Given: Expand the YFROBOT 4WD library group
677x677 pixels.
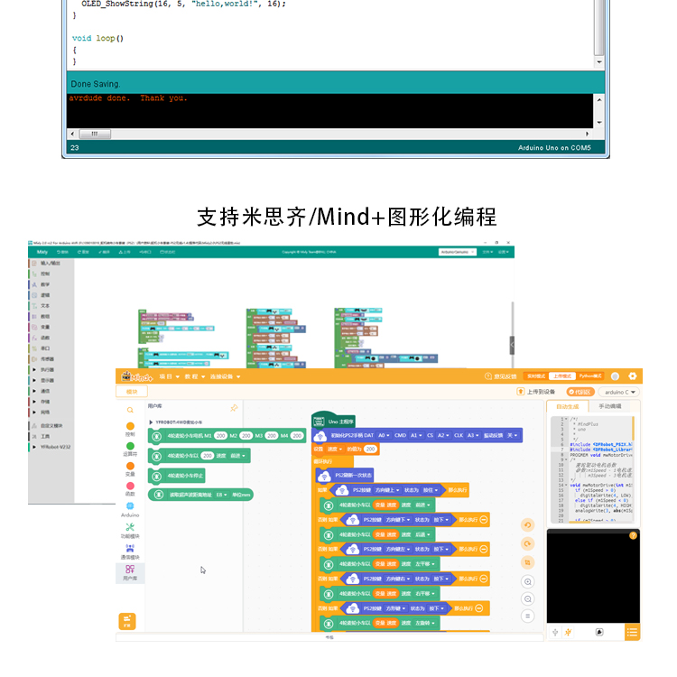Looking at the screenshot, I should pyautogui.click(x=151, y=422).
